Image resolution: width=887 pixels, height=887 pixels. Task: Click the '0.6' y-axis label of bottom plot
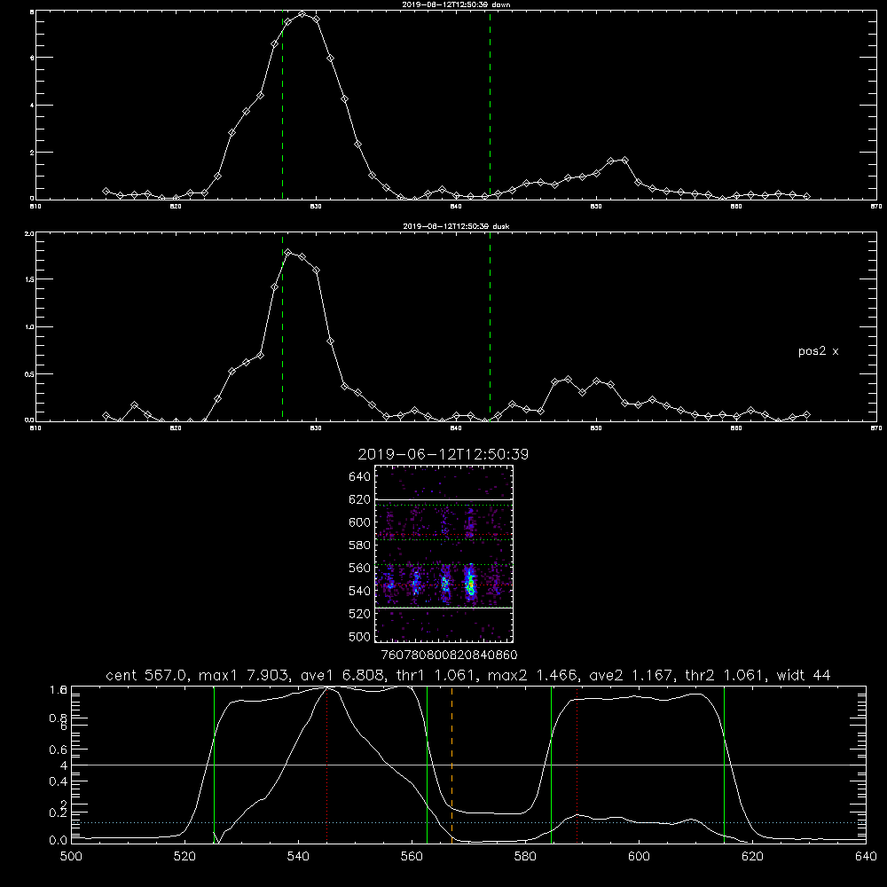pyautogui.click(x=59, y=750)
